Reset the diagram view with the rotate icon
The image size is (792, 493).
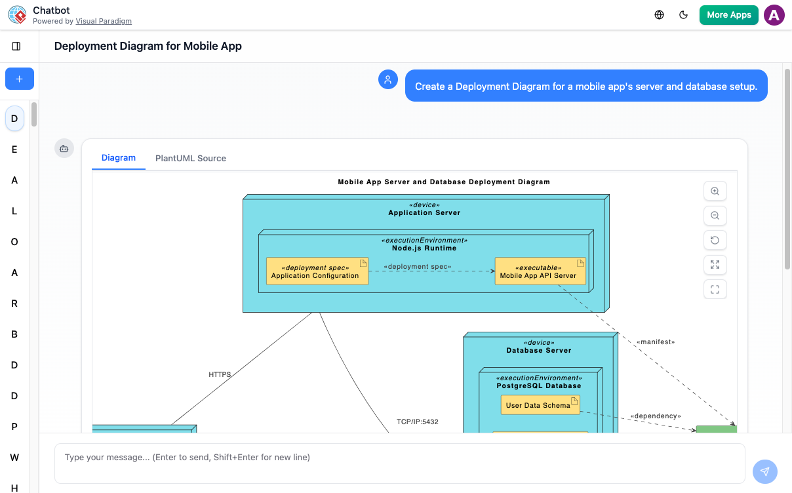(715, 240)
